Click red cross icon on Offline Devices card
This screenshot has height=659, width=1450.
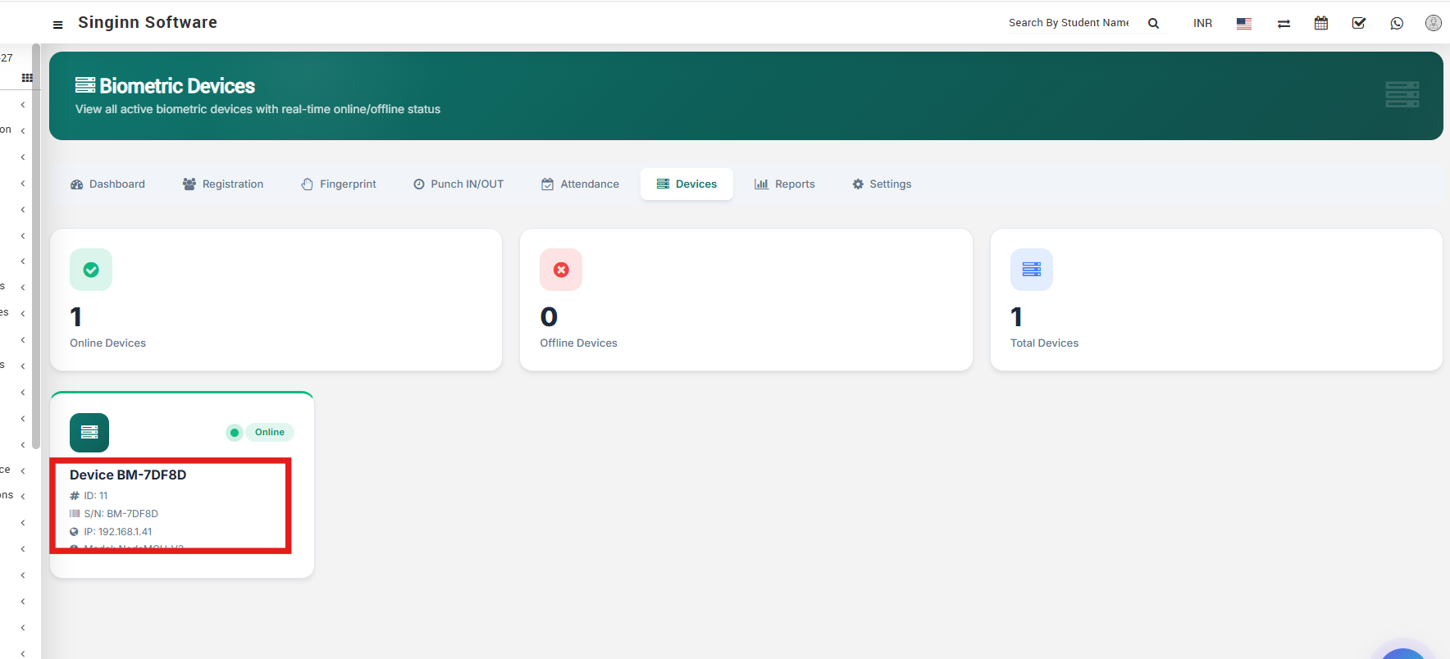tap(561, 270)
